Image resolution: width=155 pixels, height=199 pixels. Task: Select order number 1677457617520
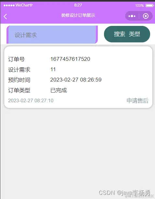[x=70, y=59]
